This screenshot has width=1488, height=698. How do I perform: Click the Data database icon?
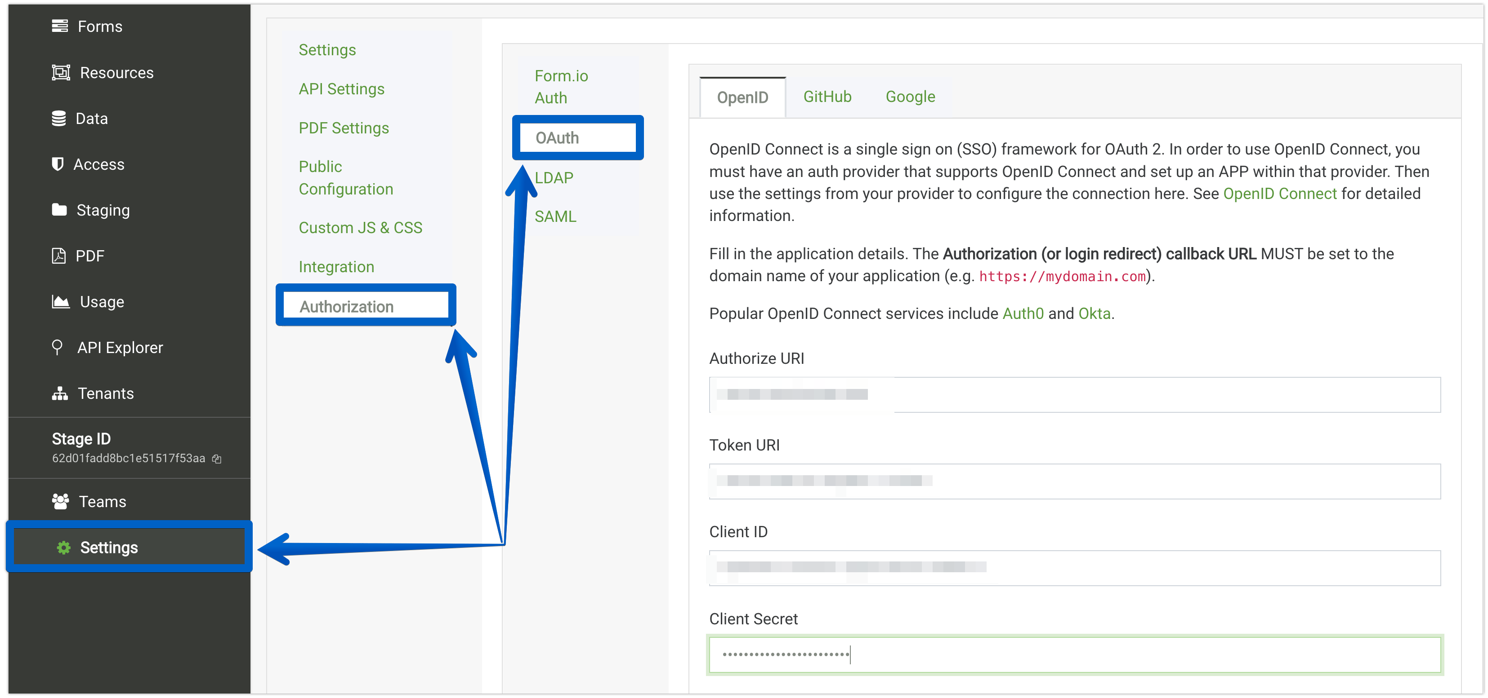coord(58,118)
